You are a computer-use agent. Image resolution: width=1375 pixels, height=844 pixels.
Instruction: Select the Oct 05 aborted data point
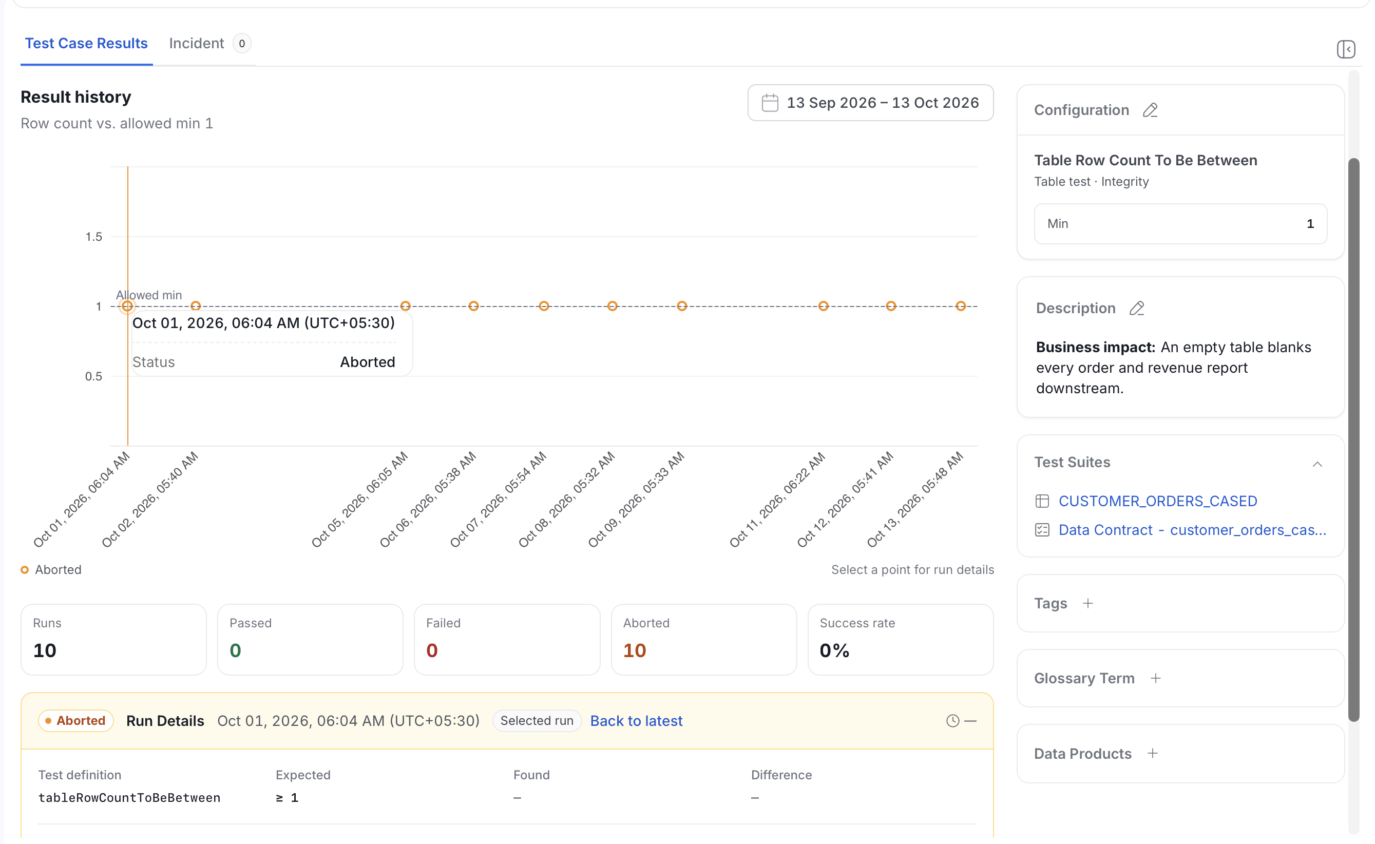(x=405, y=306)
